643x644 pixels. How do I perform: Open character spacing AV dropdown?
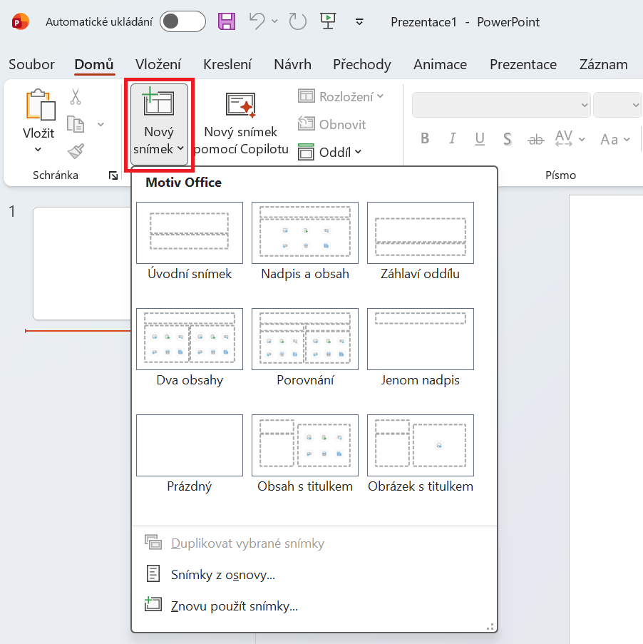(x=570, y=139)
